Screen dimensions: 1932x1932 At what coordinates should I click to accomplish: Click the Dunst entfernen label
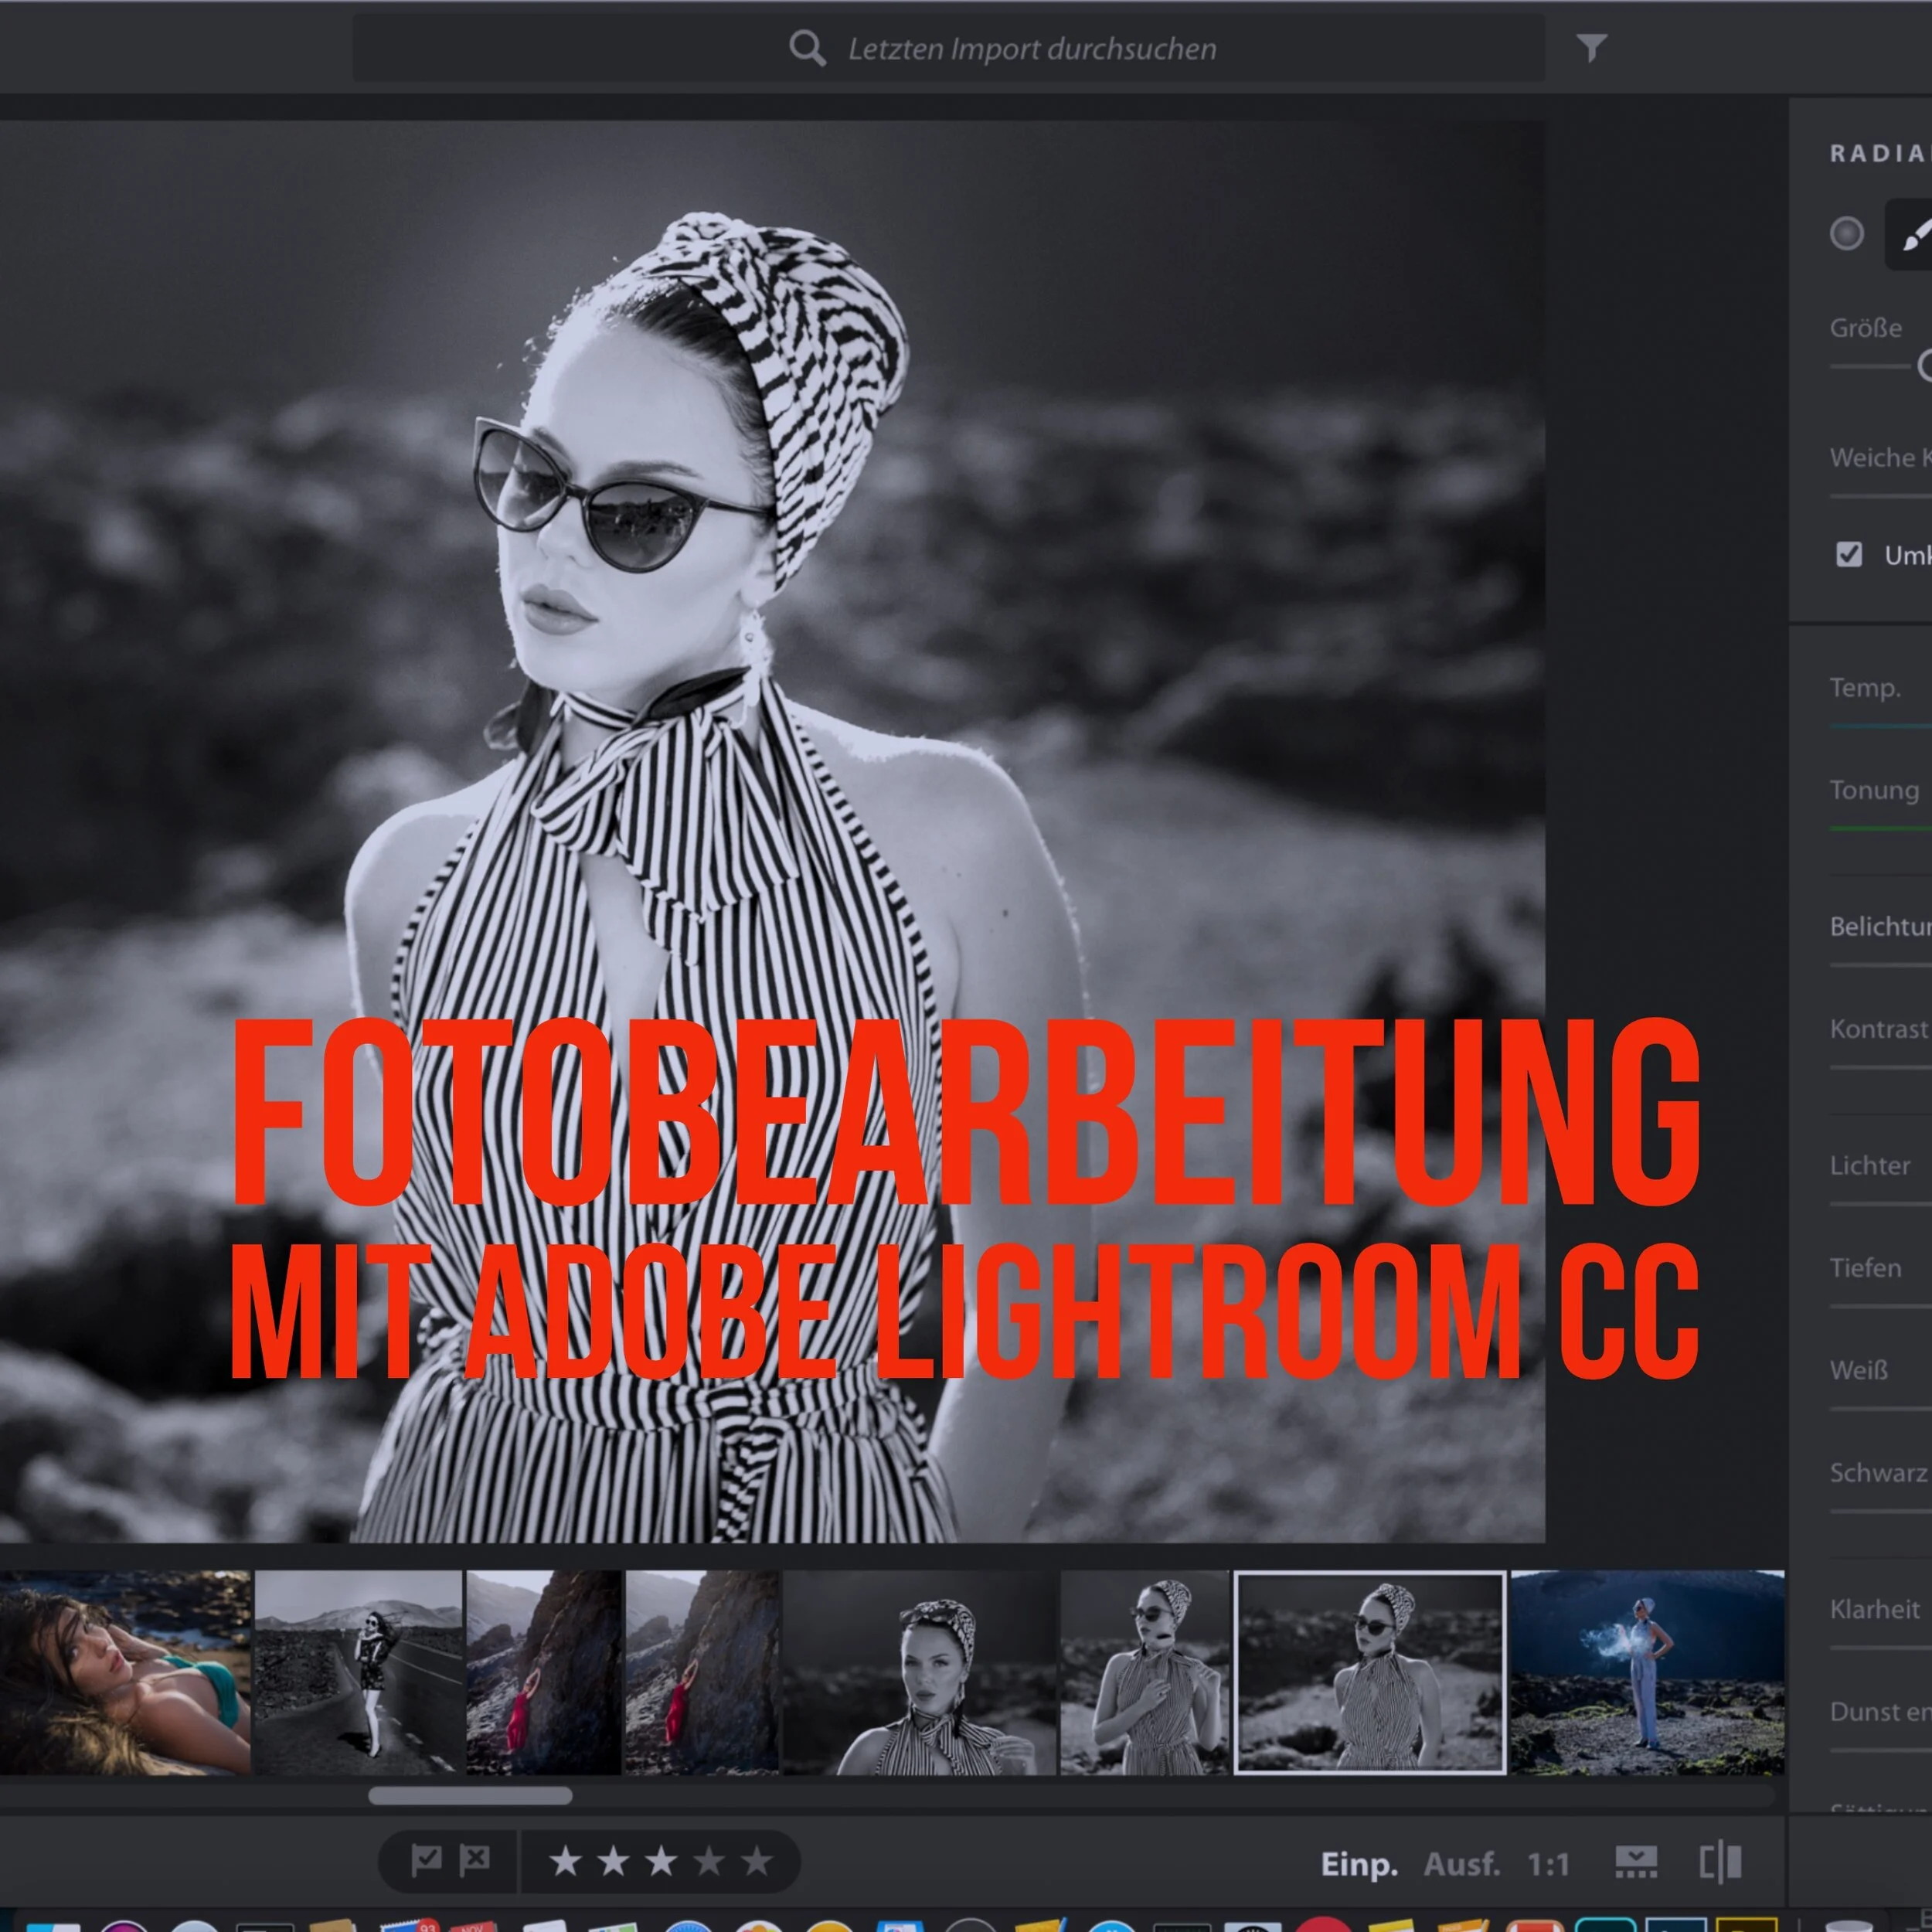tap(1880, 1711)
